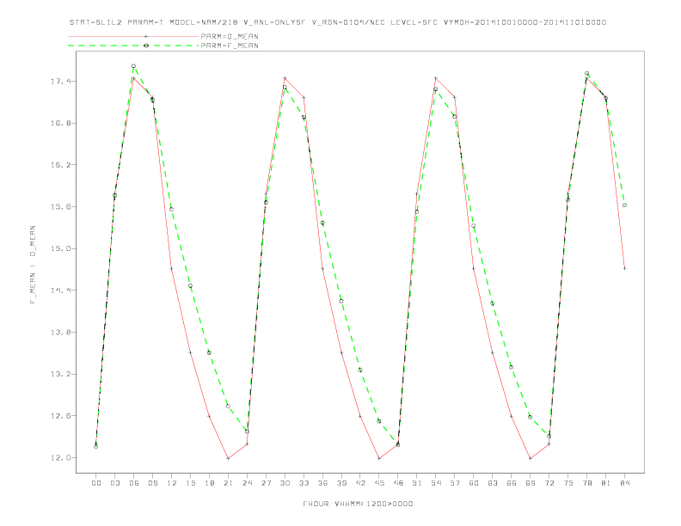Screen dimensions: 681x526
Task: Click the 12 x-axis tick label
Action: [x=172, y=483]
